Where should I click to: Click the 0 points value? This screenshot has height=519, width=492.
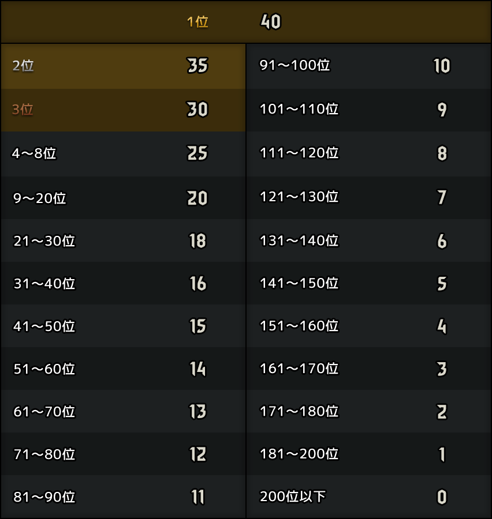[442, 497]
